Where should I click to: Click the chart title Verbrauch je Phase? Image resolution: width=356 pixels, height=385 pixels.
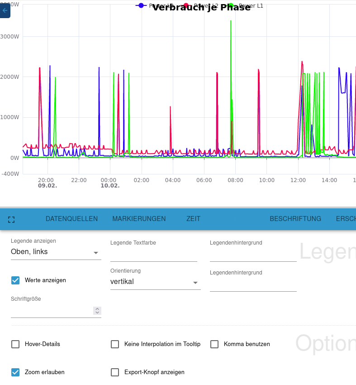pos(202,7)
